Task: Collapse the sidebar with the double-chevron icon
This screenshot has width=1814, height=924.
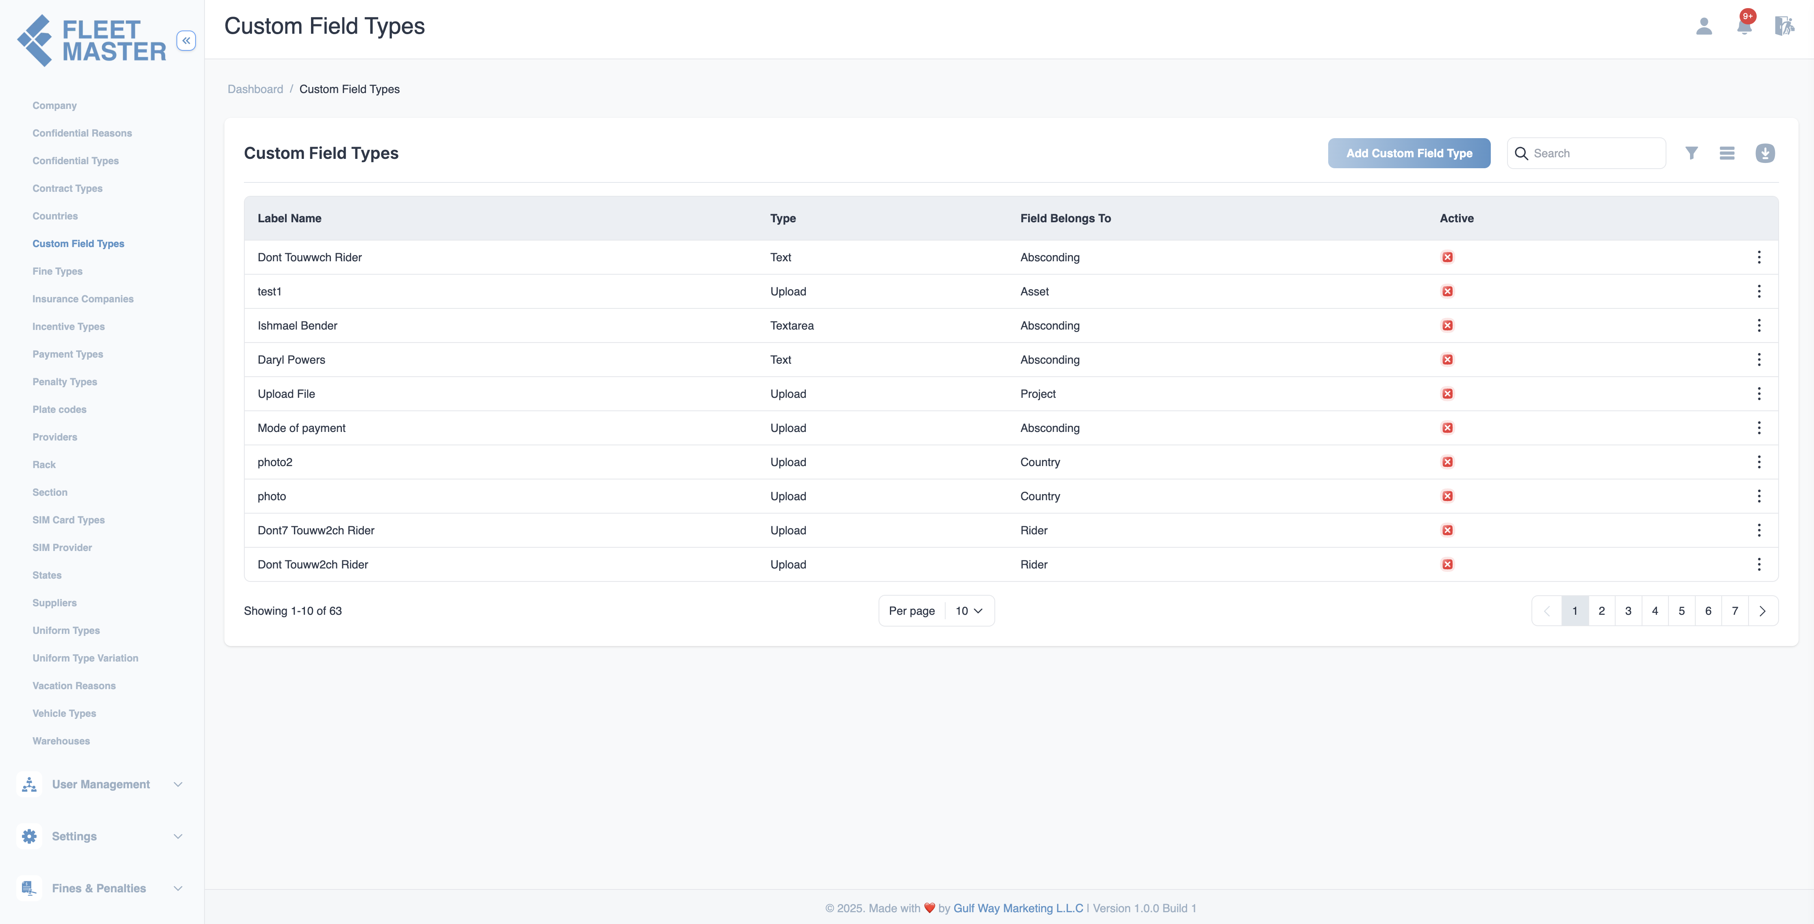Action: click(186, 41)
